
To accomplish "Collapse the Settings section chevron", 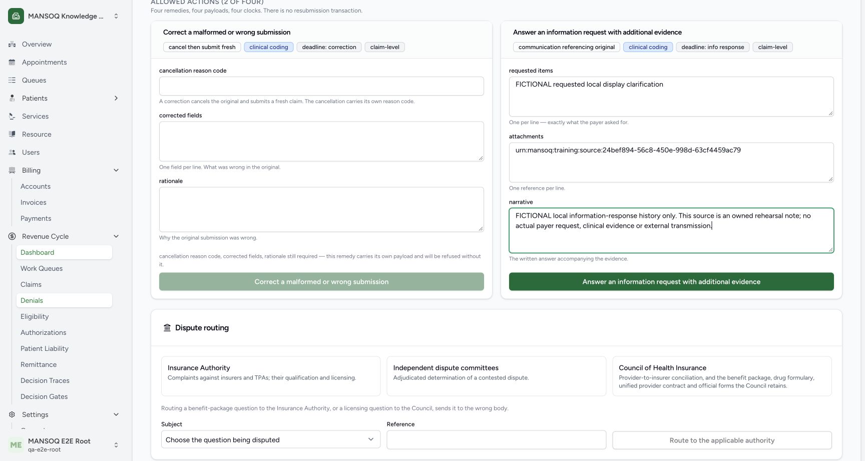I will click(x=116, y=414).
